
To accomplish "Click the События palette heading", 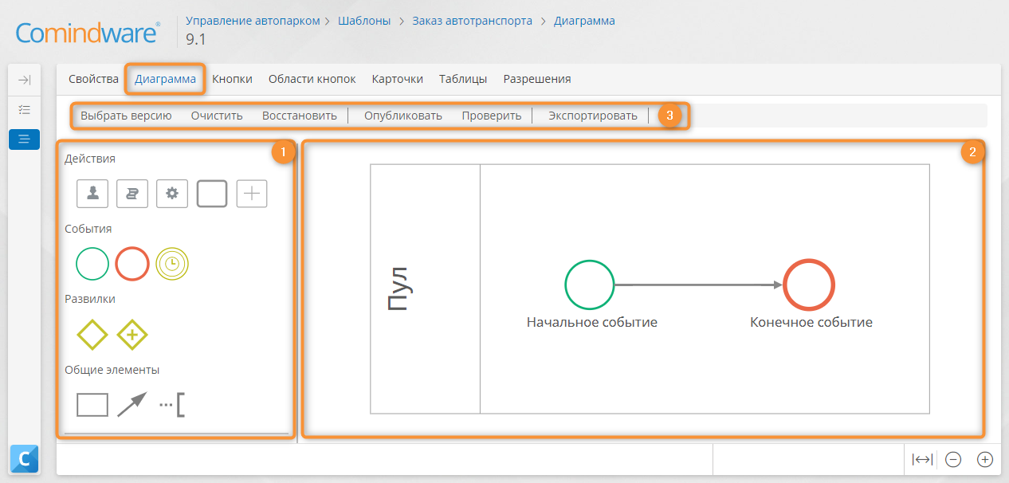I will click(88, 229).
